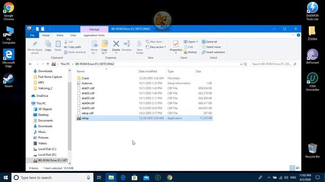Image resolution: width=325 pixels, height=182 pixels.
Task: Click Select none in ribbon
Action: [x=211, y=47]
